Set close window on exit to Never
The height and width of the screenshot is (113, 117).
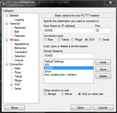pyautogui.click(x=62, y=94)
